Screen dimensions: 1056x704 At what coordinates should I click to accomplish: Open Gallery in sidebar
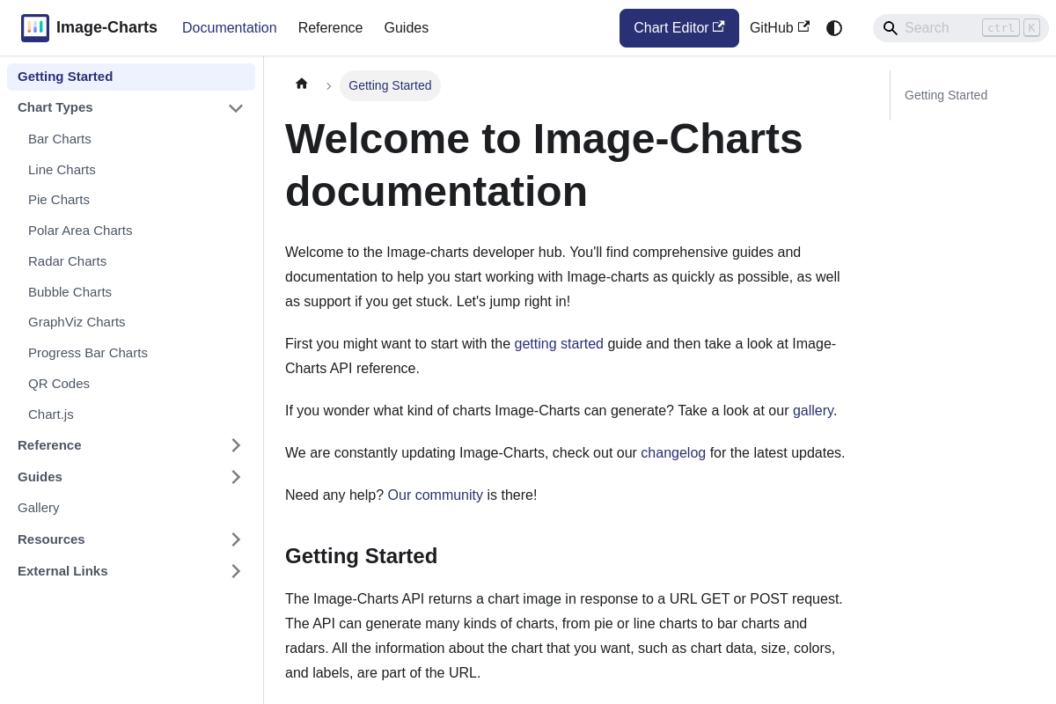pyautogui.click(x=39, y=508)
